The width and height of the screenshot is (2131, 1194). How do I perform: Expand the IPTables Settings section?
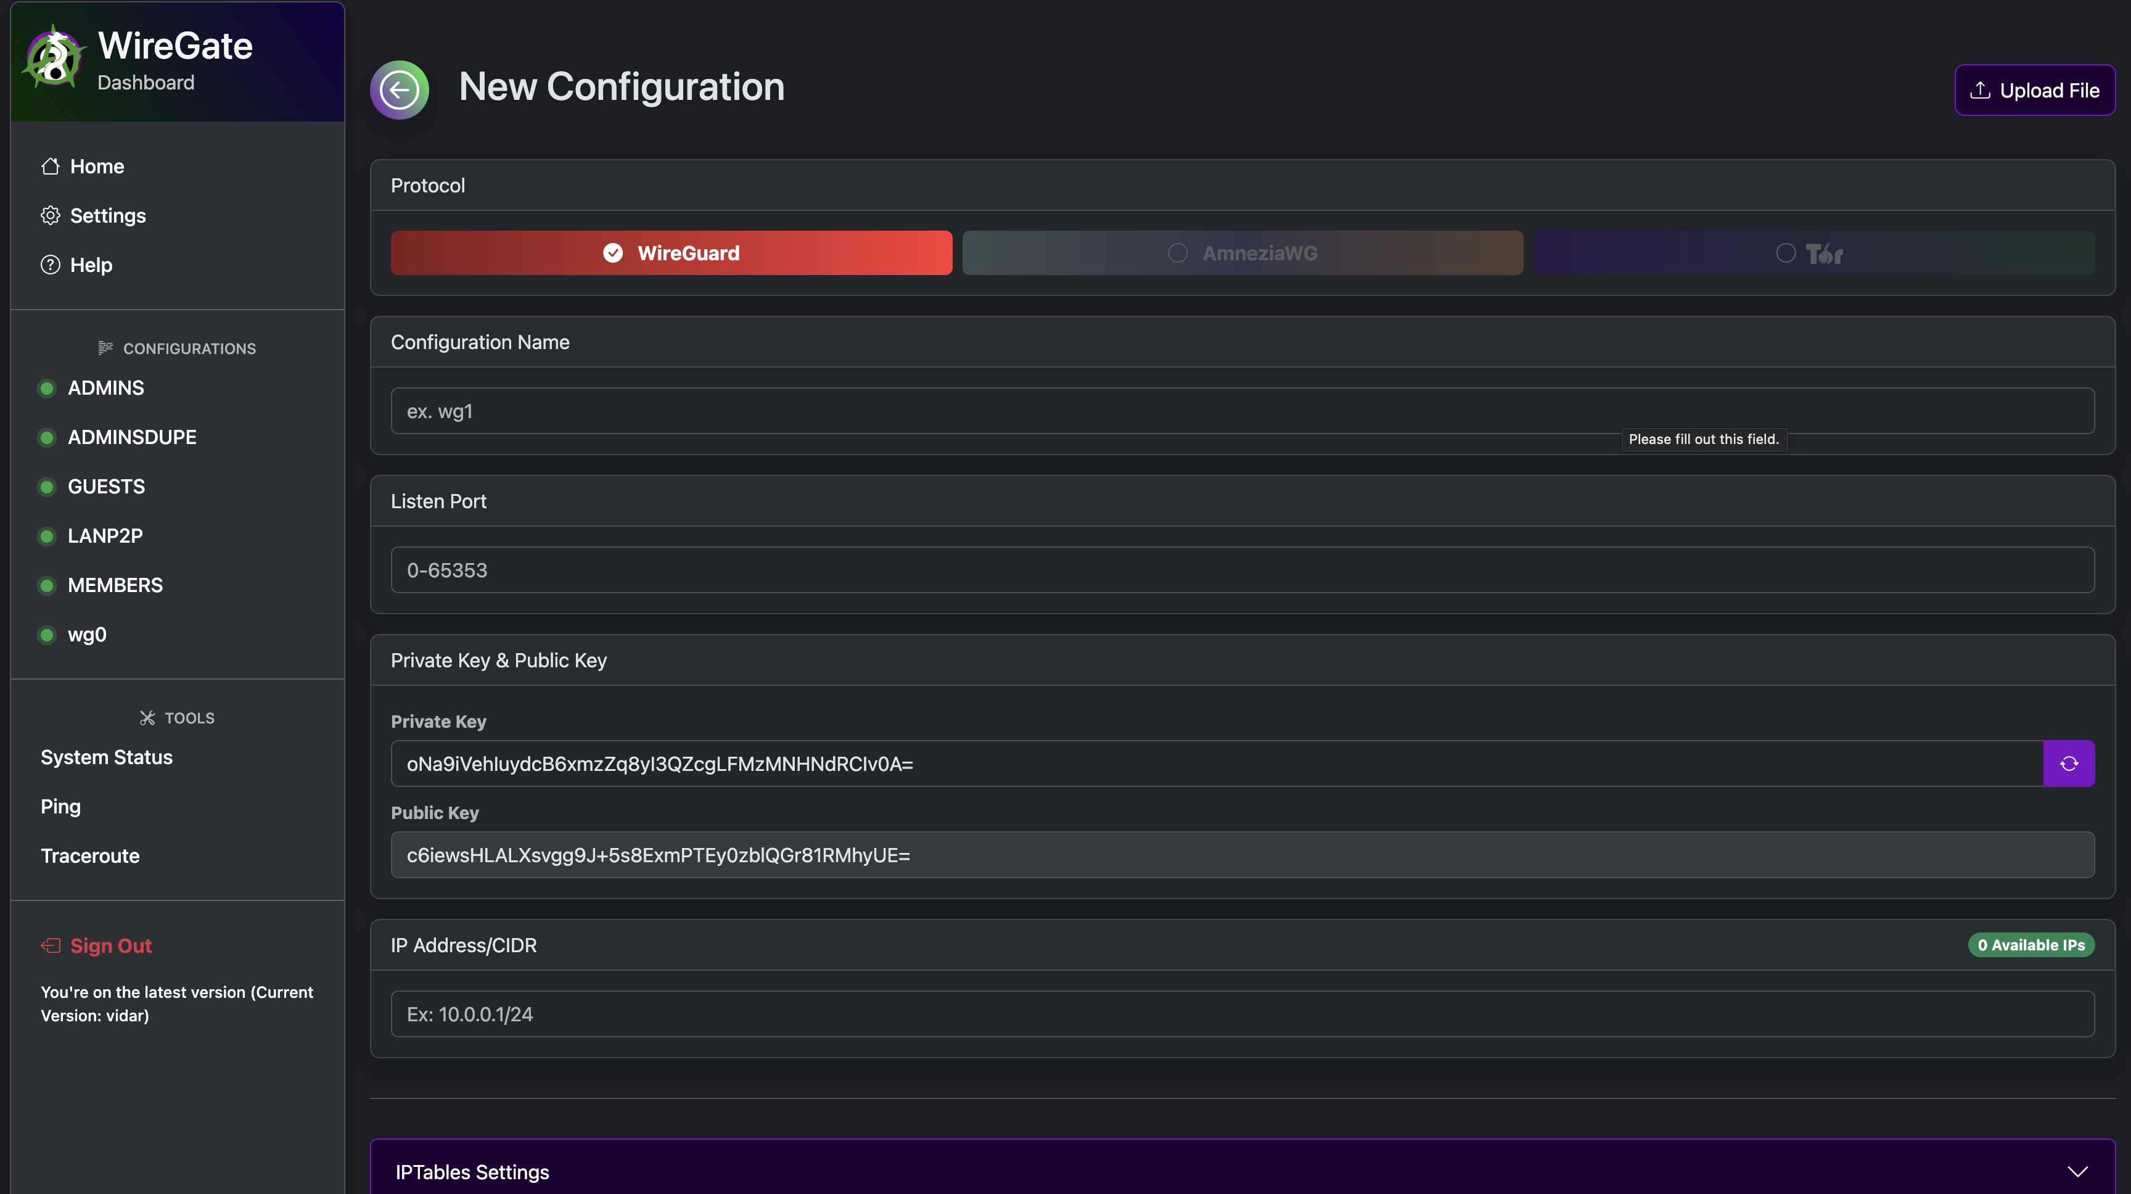[x=1242, y=1171]
